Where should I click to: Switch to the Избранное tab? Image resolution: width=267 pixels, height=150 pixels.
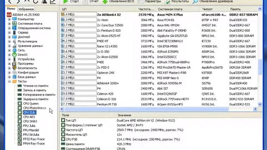pyautogui.click(x=26, y=9)
